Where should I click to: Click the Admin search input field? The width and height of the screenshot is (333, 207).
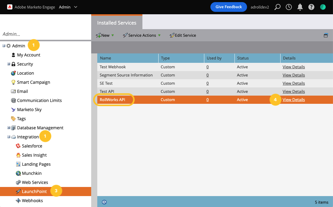click(x=46, y=34)
